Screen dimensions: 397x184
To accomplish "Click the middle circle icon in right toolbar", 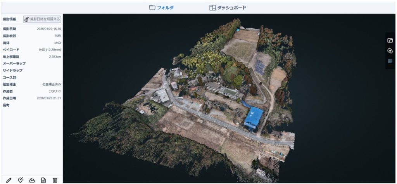I will [x=390, y=51].
